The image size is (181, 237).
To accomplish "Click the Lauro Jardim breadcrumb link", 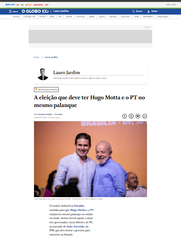I will [x=51, y=57].
